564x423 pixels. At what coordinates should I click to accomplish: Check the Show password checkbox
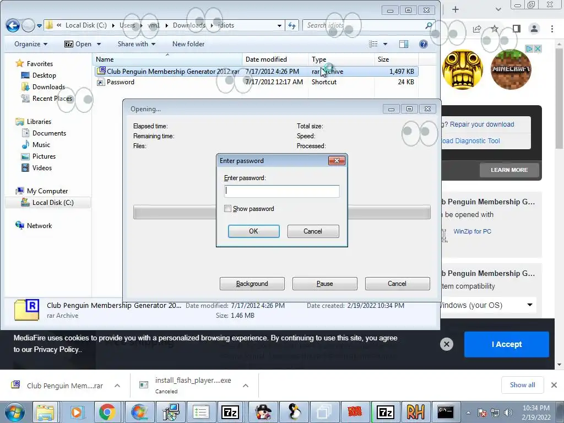click(227, 209)
